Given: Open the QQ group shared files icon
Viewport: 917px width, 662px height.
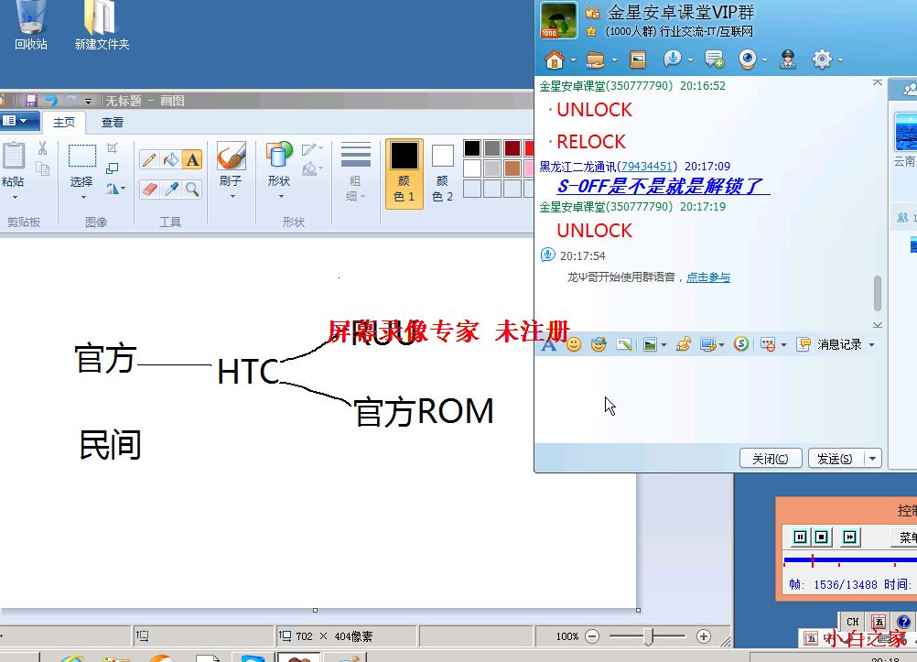Looking at the screenshot, I should [x=596, y=60].
